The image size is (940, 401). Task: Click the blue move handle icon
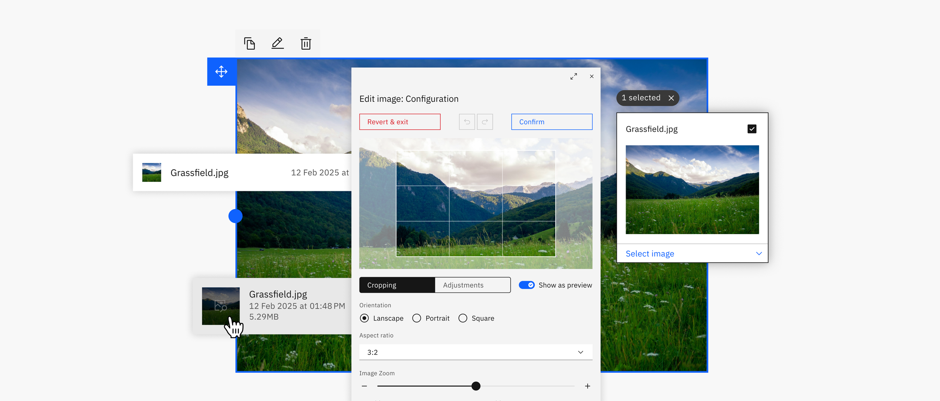pos(221,71)
